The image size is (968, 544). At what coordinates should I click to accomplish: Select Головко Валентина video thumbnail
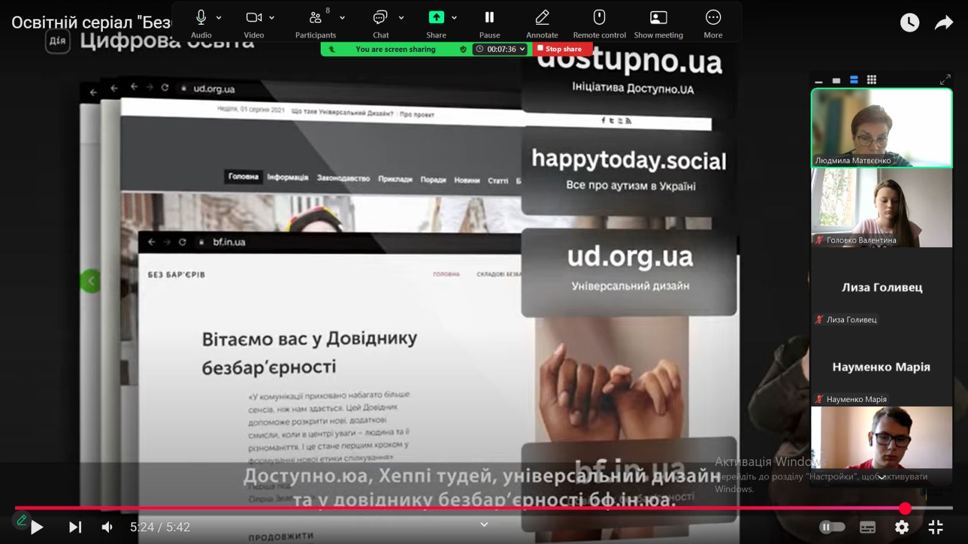[881, 207]
